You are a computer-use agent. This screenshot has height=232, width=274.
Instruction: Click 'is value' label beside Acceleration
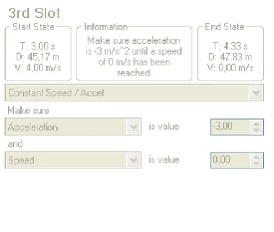(164, 126)
